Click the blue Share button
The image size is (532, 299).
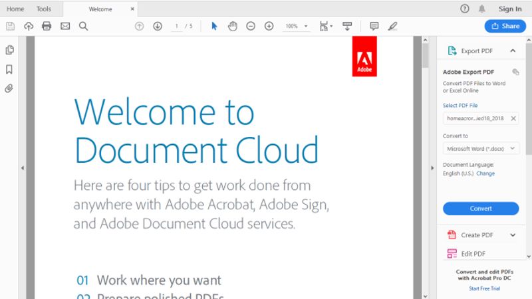tap(505, 26)
